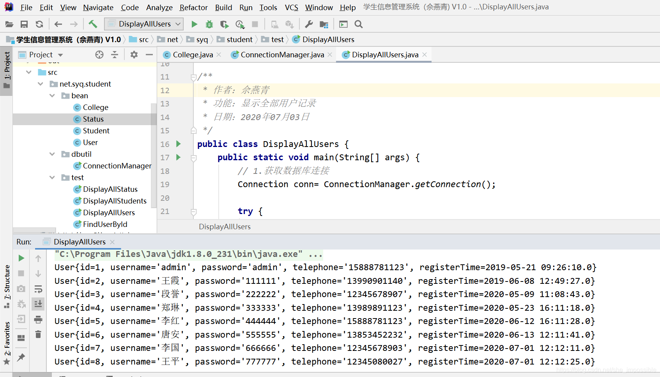The height and width of the screenshot is (377, 660).
Task: Restore layout icon in Run panel
Action: click(x=21, y=338)
